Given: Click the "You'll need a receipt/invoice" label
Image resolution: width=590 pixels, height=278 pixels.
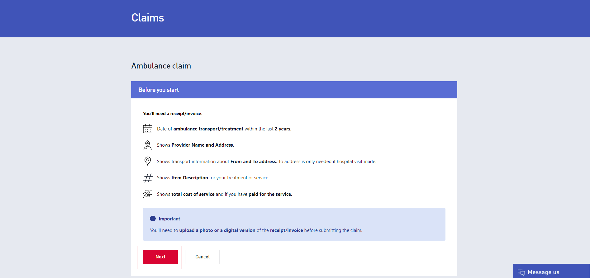Looking at the screenshot, I should tap(173, 114).
